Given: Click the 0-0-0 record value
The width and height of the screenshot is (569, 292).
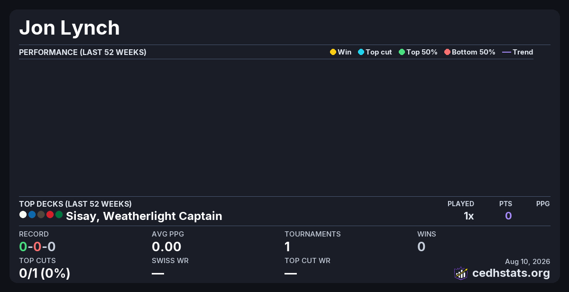Looking at the screenshot, I should pos(37,246).
